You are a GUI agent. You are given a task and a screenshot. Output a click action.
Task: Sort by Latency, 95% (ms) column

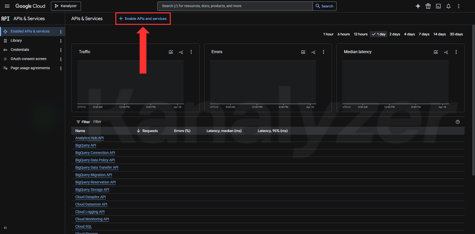[273, 131]
